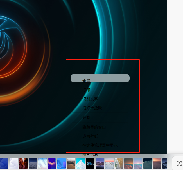Select the blue 3D shapes thumbnail
This screenshot has width=183, height=170.
(62, 164)
